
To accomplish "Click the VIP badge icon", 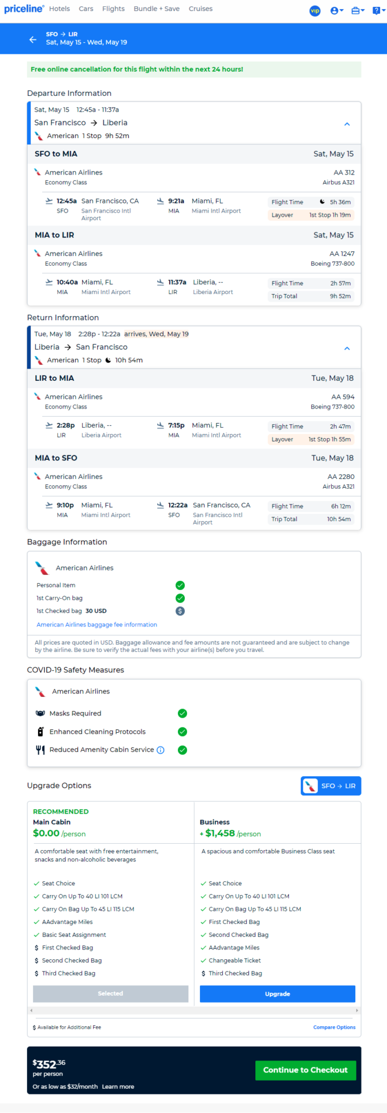I will 315,10.
